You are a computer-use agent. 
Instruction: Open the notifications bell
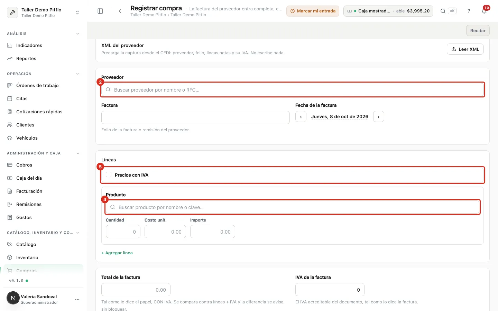484,11
